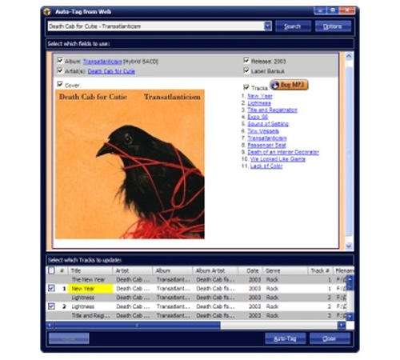Sort by the Album Artist column header
The image size is (400, 360).
(215, 270)
